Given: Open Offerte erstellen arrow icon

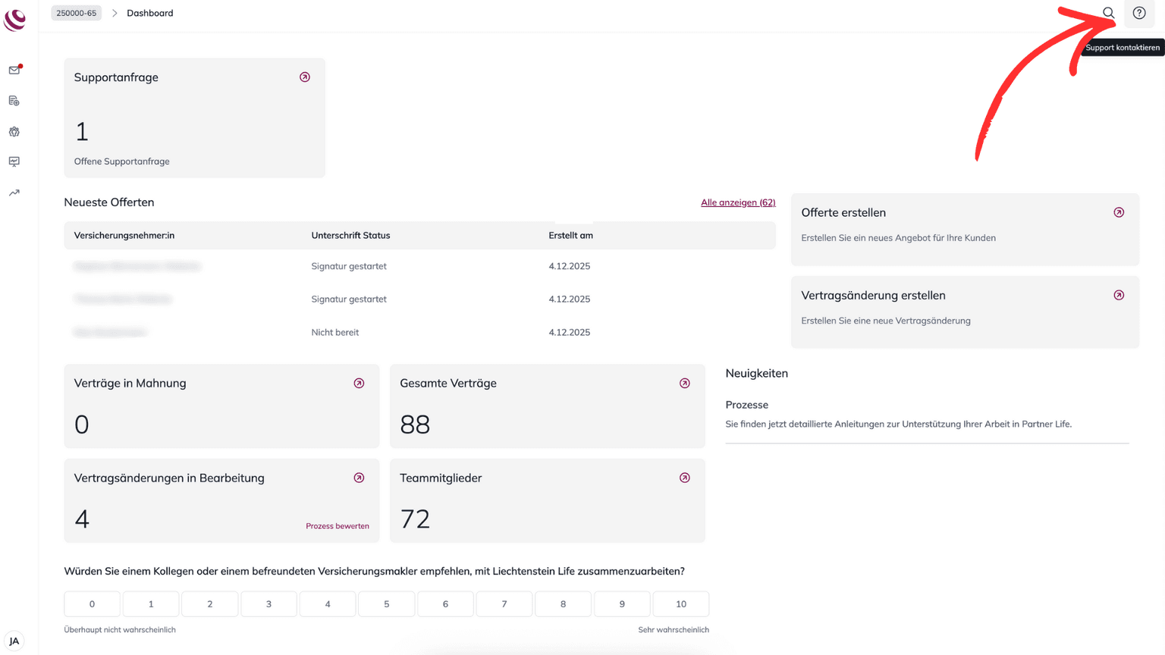Looking at the screenshot, I should [x=1119, y=212].
